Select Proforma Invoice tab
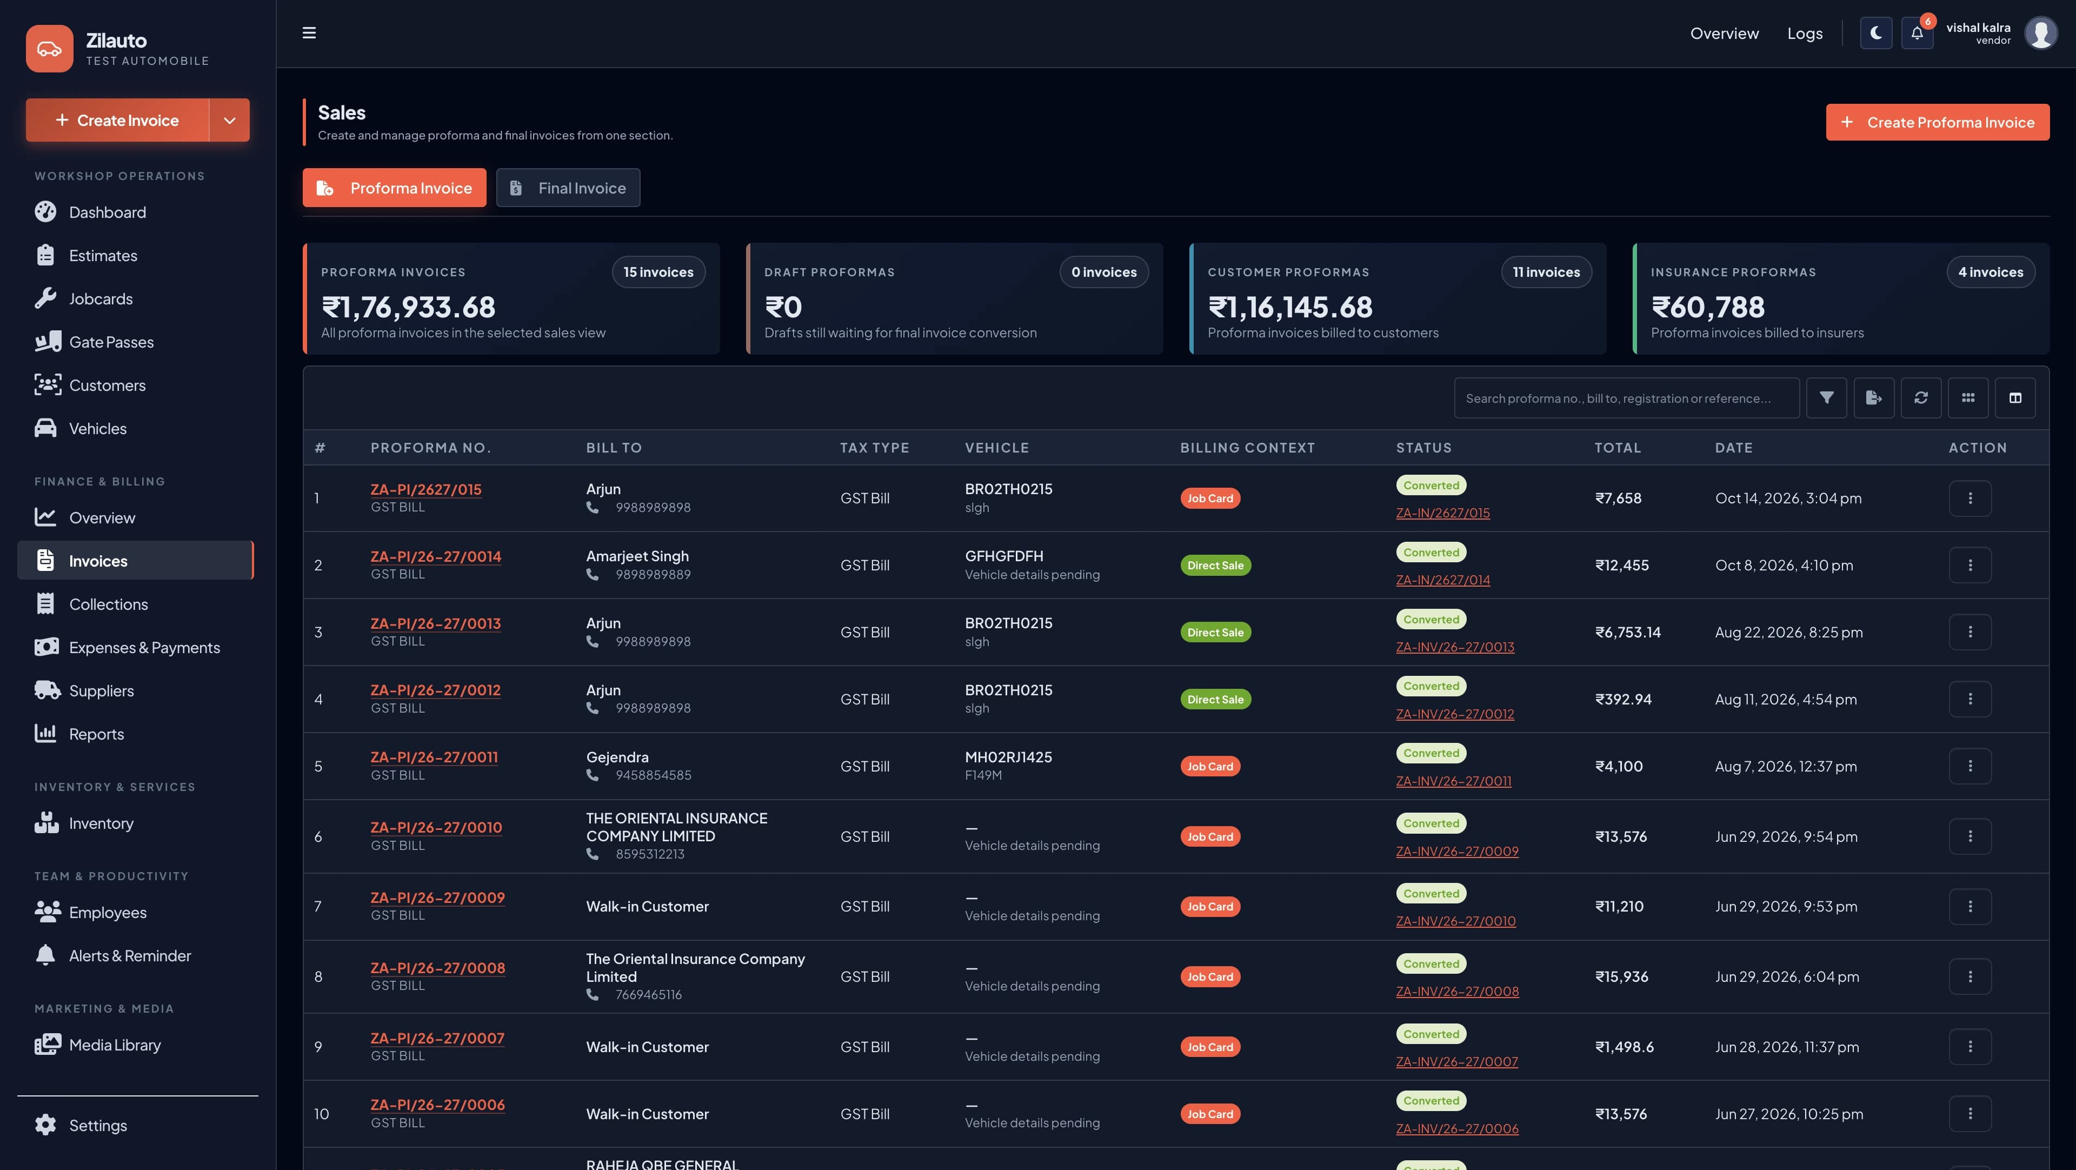2076x1170 pixels. (394, 188)
